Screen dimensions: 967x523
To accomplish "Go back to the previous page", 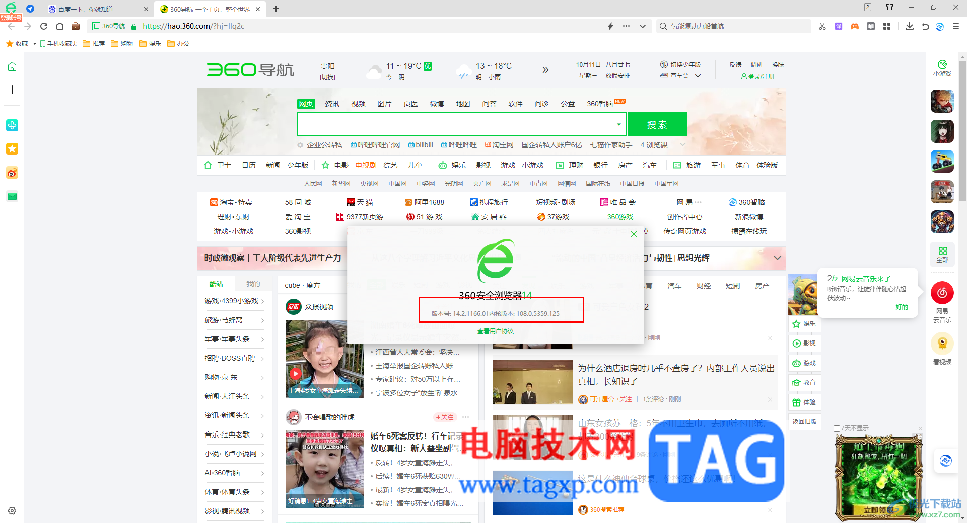I will (11, 26).
